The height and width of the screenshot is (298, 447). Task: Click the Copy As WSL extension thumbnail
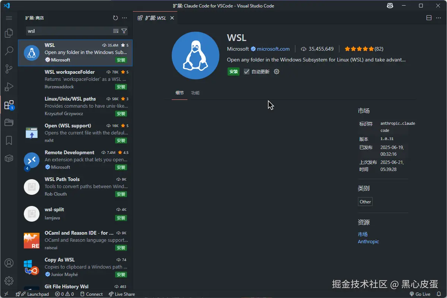coord(32,267)
